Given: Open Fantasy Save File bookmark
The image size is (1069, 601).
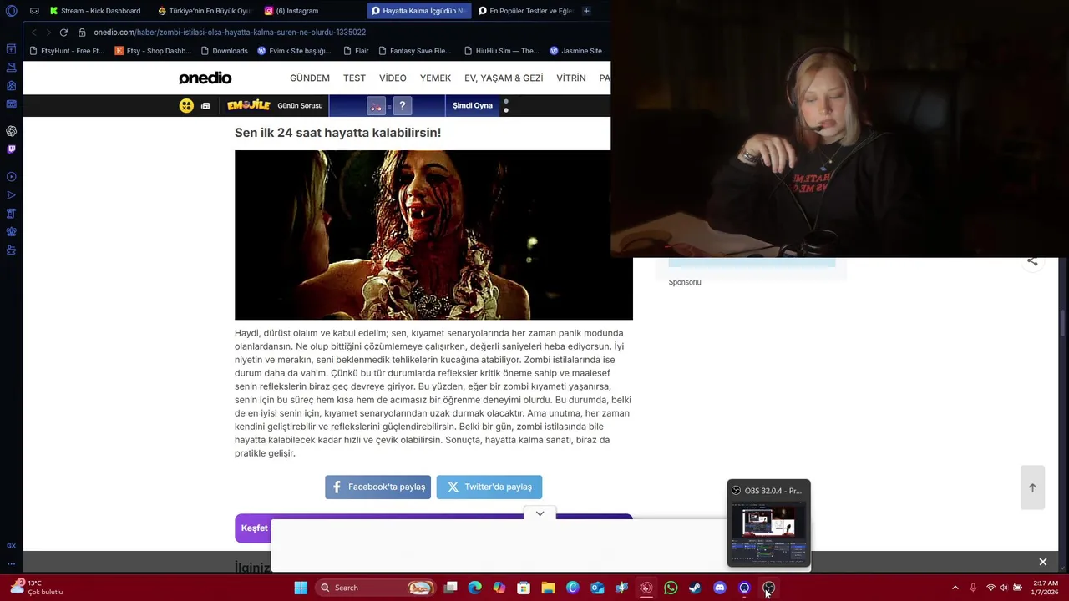Looking at the screenshot, I should [414, 51].
